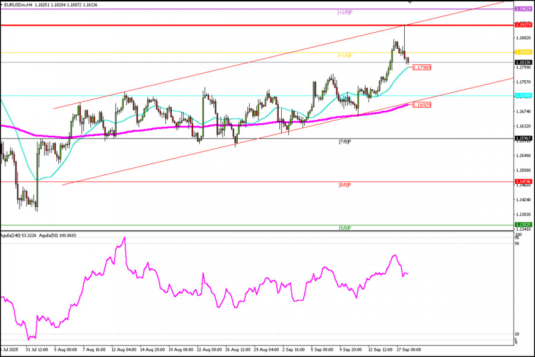Click the 17 Sep 00:00 time label
This screenshot has width=535, height=357.
pos(409,350)
